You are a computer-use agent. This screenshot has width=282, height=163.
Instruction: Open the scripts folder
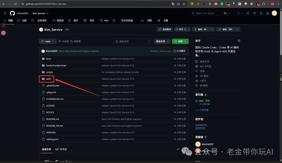[x=49, y=72]
